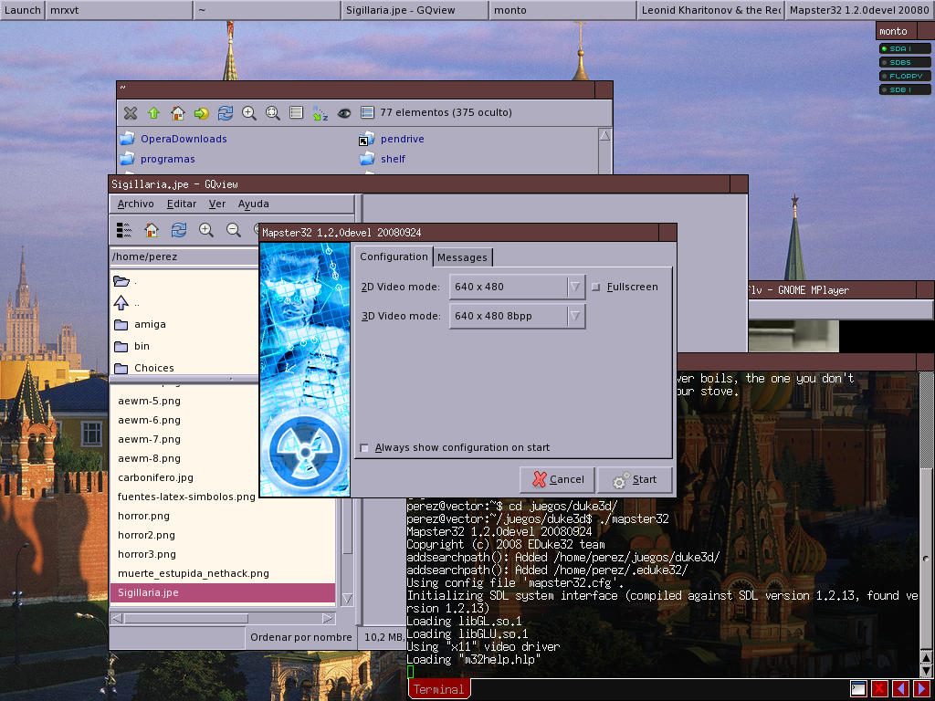The image size is (935, 701).
Task: Enable the Fullscreen checkbox
Action: pos(595,288)
